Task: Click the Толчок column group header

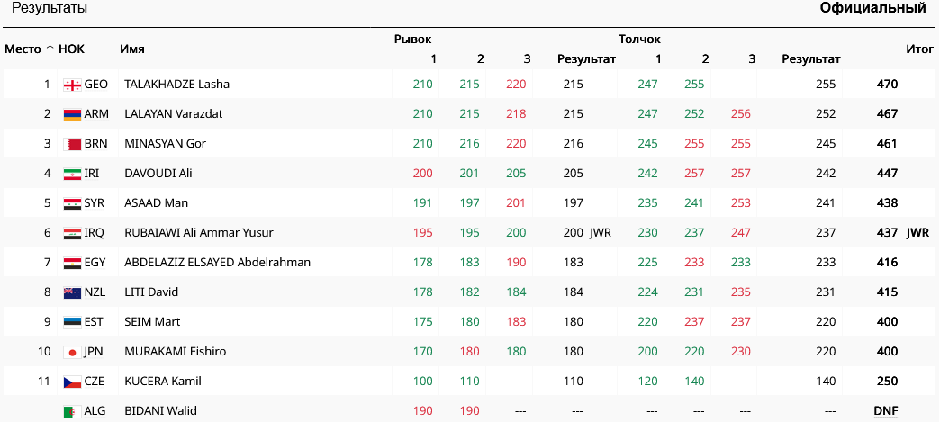Action: coord(639,40)
